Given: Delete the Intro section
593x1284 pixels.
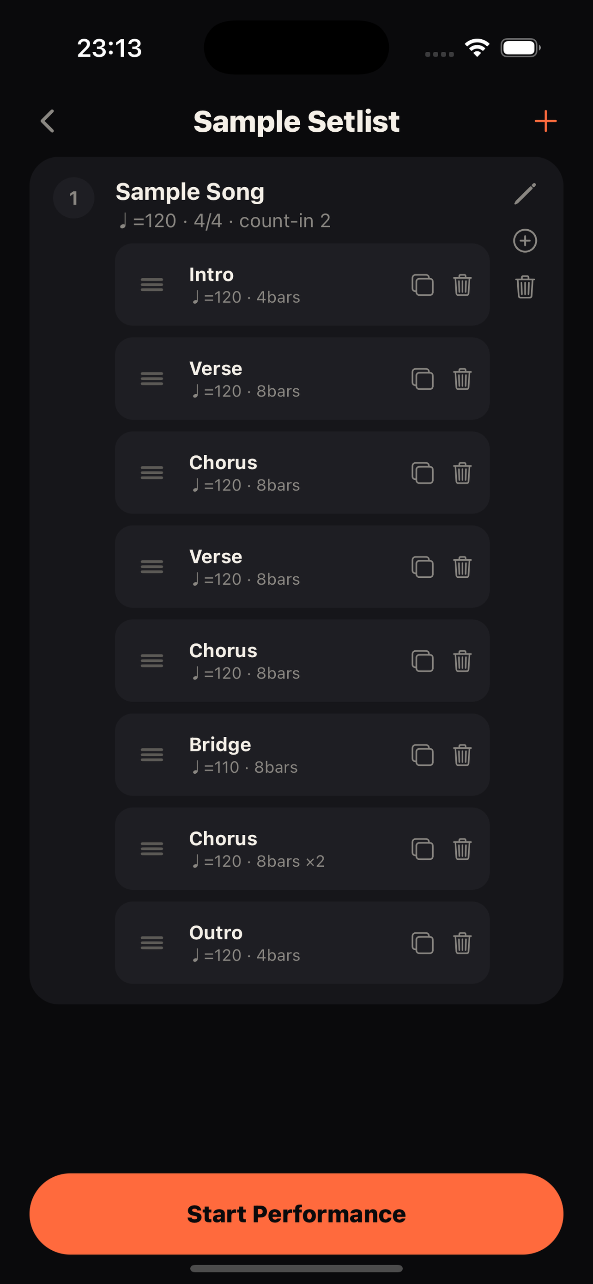Looking at the screenshot, I should coord(462,285).
